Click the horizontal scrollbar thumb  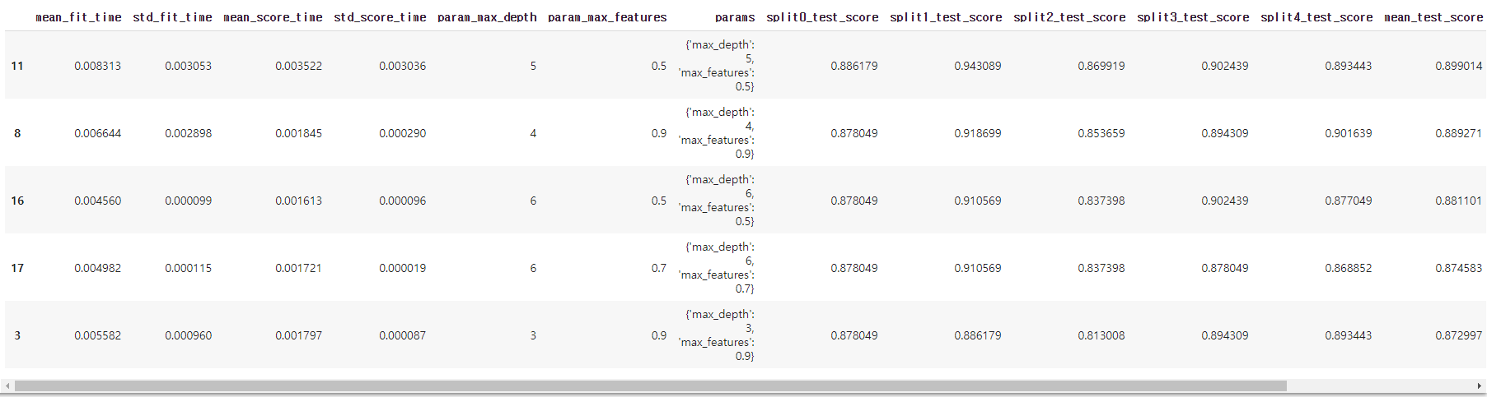point(651,385)
